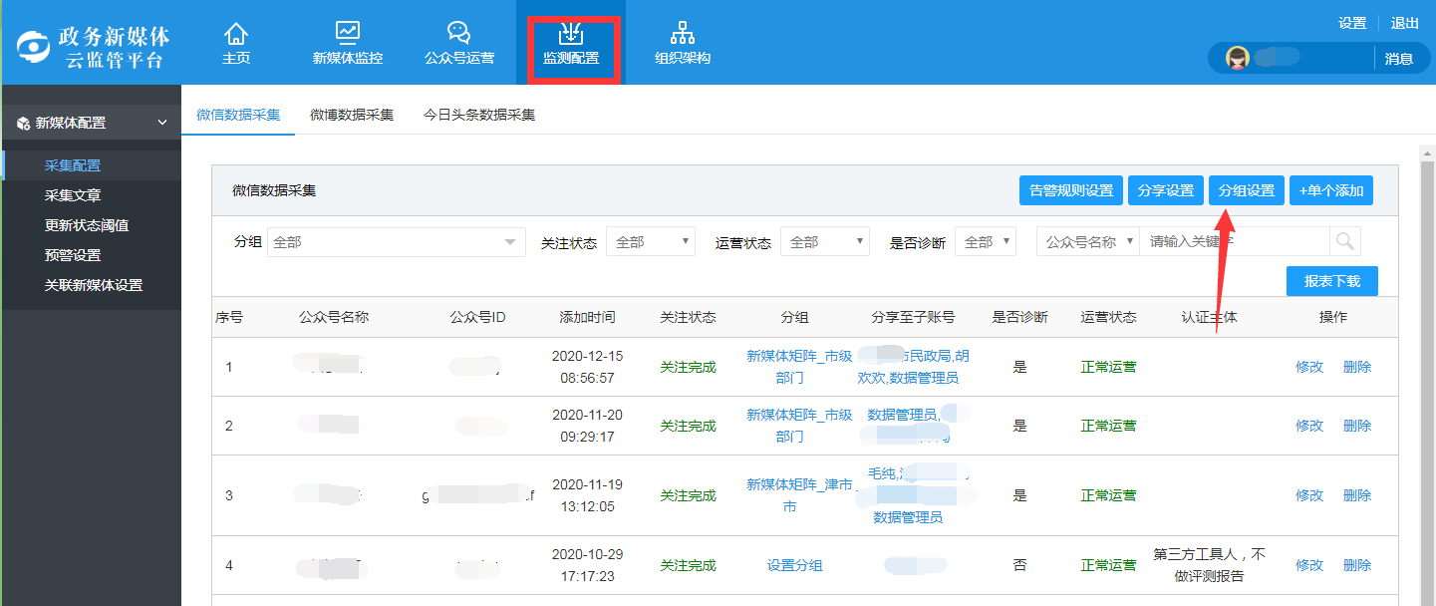Open 公众号运营 chat bubble icon
This screenshot has width=1436, height=606.
click(458, 34)
